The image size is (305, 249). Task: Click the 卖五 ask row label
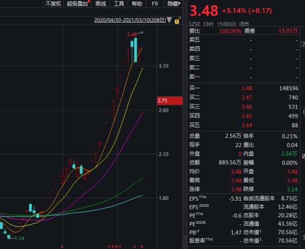(195, 40)
